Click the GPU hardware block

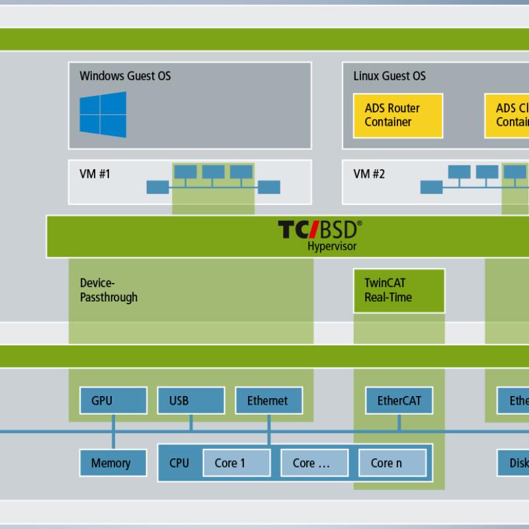pos(113,401)
